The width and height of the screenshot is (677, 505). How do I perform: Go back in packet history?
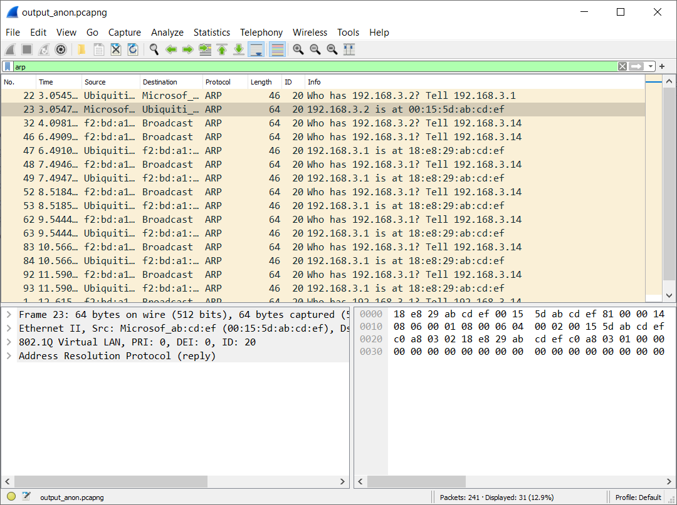171,49
